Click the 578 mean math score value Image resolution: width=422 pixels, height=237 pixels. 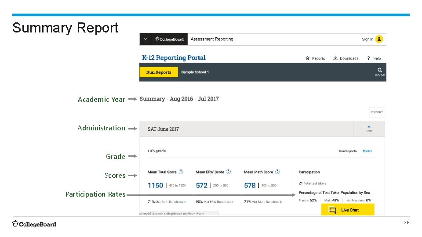250,185
